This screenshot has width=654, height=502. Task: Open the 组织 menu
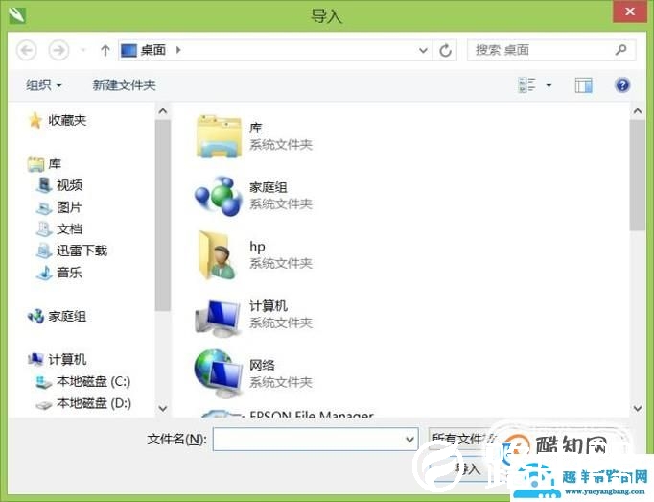[x=43, y=85]
